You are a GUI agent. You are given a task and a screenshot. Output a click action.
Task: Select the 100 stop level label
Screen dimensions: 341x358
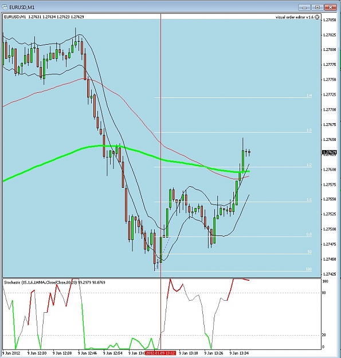pos(309,269)
